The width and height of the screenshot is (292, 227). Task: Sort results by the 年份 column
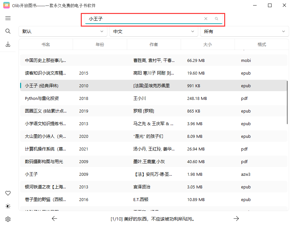(x=100, y=44)
